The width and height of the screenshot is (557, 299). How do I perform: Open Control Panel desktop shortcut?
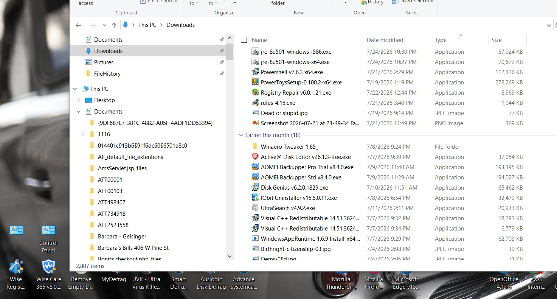[x=48, y=239]
